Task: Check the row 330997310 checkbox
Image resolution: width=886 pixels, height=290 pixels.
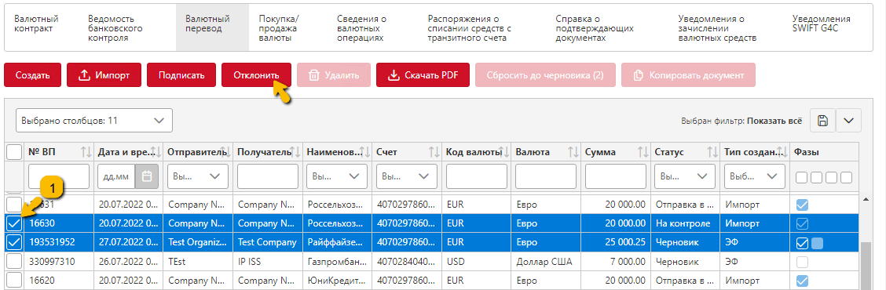Action: coord(14,261)
